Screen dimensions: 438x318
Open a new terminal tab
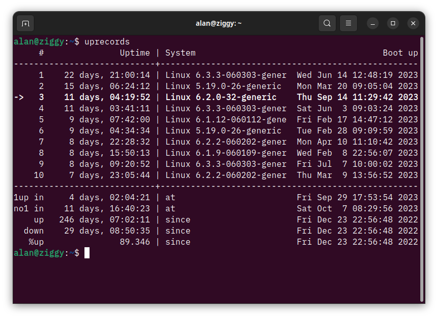(25, 23)
